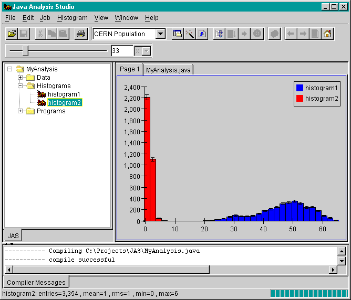Click the Home icon in toolbar
This screenshot has height=300, width=351.
327,34
